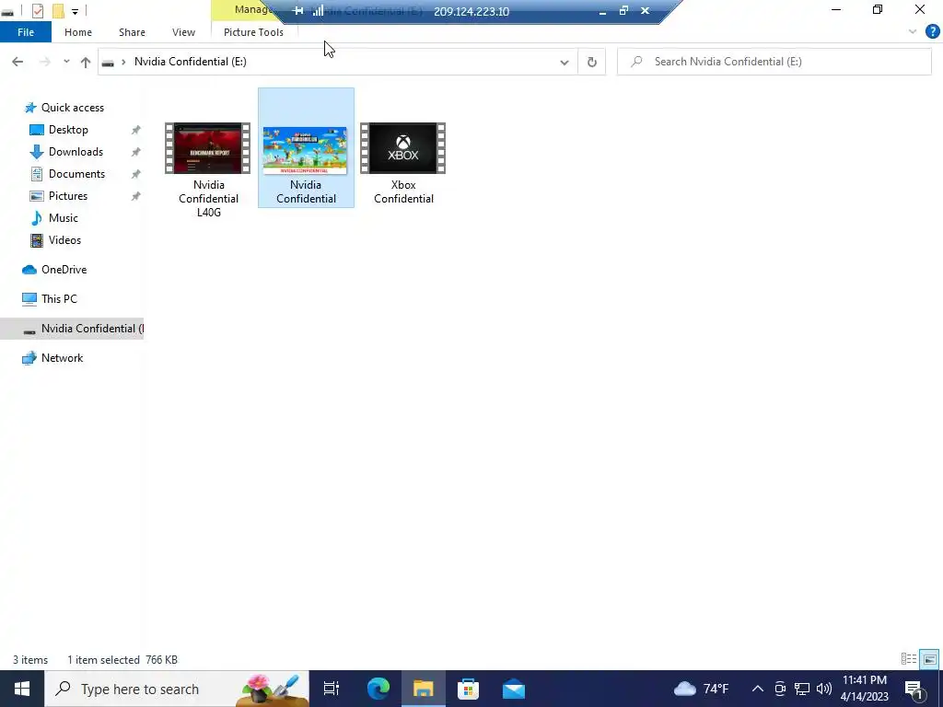This screenshot has width=943, height=707.
Task: Click the taskbar search box
Action: (177, 689)
